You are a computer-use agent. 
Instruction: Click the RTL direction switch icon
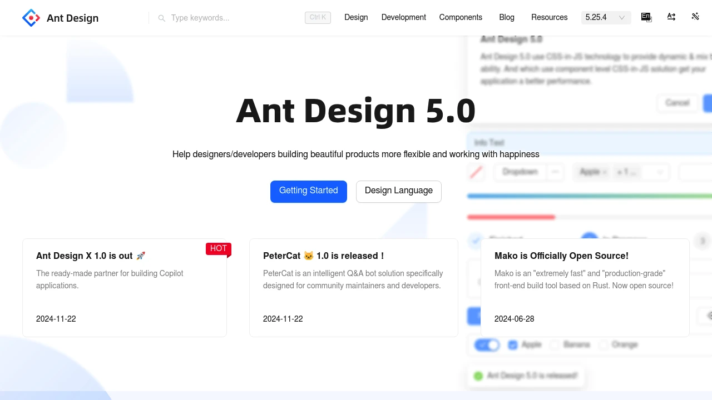coord(671,17)
